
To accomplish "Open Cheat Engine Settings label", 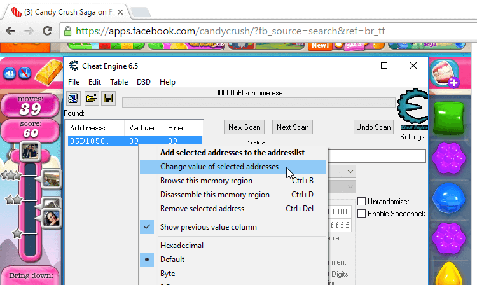I will point(412,137).
